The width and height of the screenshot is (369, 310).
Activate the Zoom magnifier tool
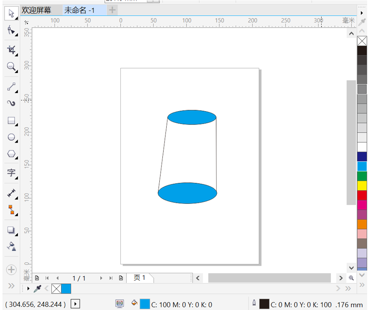pos(11,67)
